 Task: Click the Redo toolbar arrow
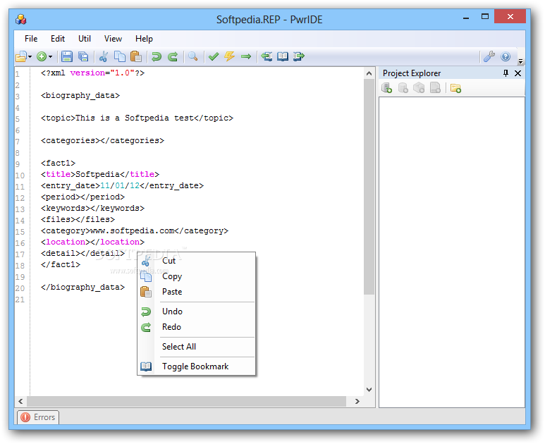[x=173, y=56]
